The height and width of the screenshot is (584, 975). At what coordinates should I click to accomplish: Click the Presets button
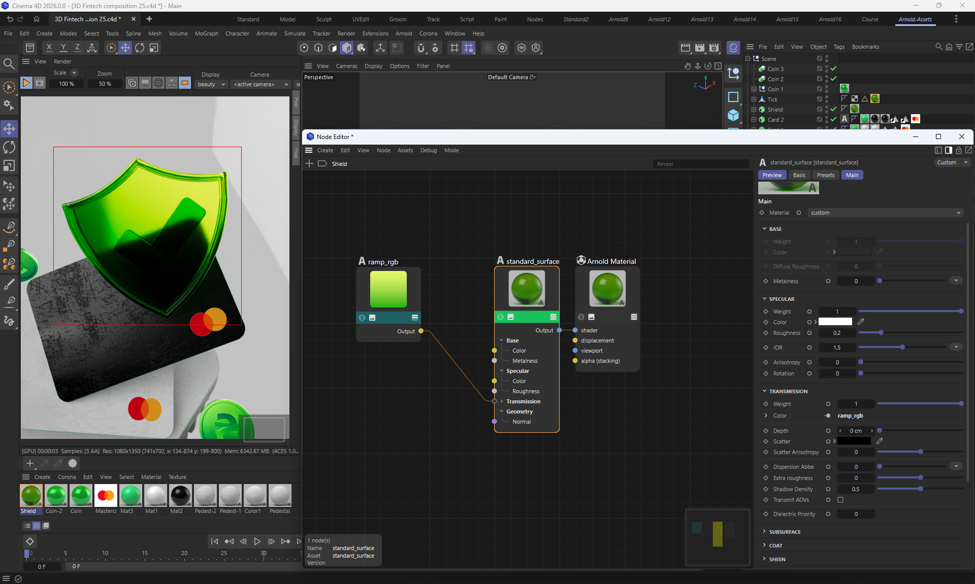click(x=825, y=175)
